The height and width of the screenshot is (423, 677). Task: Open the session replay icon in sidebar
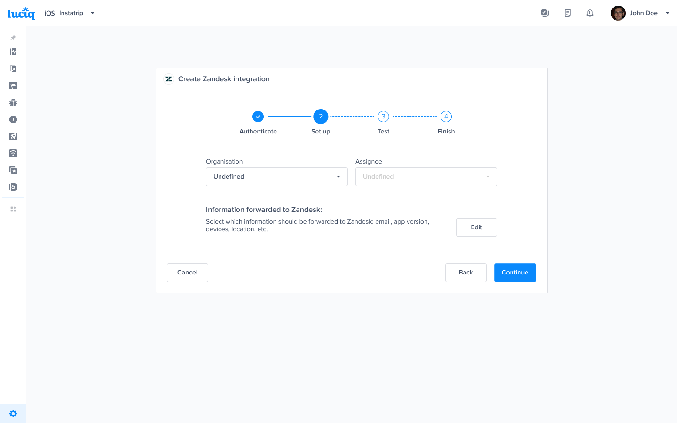[x=13, y=187]
